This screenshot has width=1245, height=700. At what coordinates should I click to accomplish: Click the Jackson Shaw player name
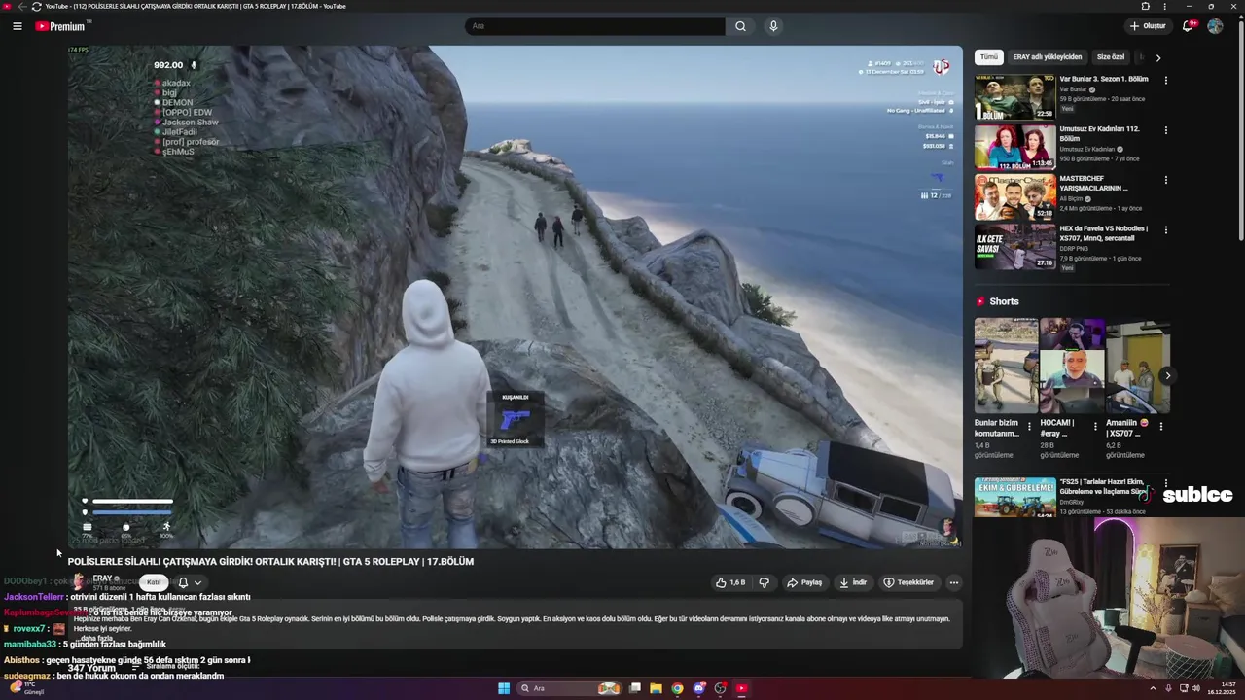click(190, 122)
